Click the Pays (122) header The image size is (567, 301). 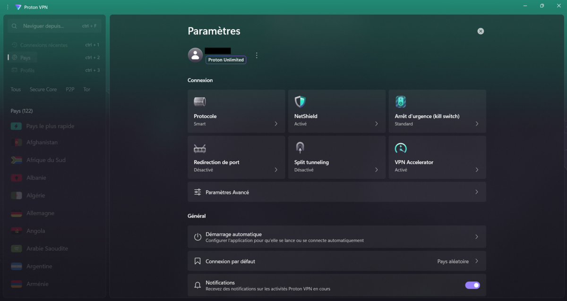tap(22, 111)
